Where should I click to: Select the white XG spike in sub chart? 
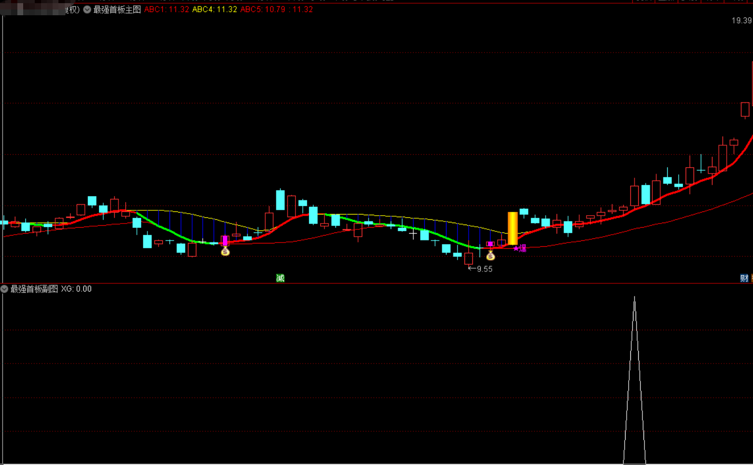(x=635, y=380)
